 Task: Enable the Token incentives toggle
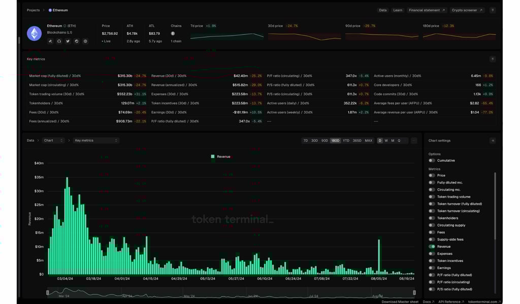432,261
